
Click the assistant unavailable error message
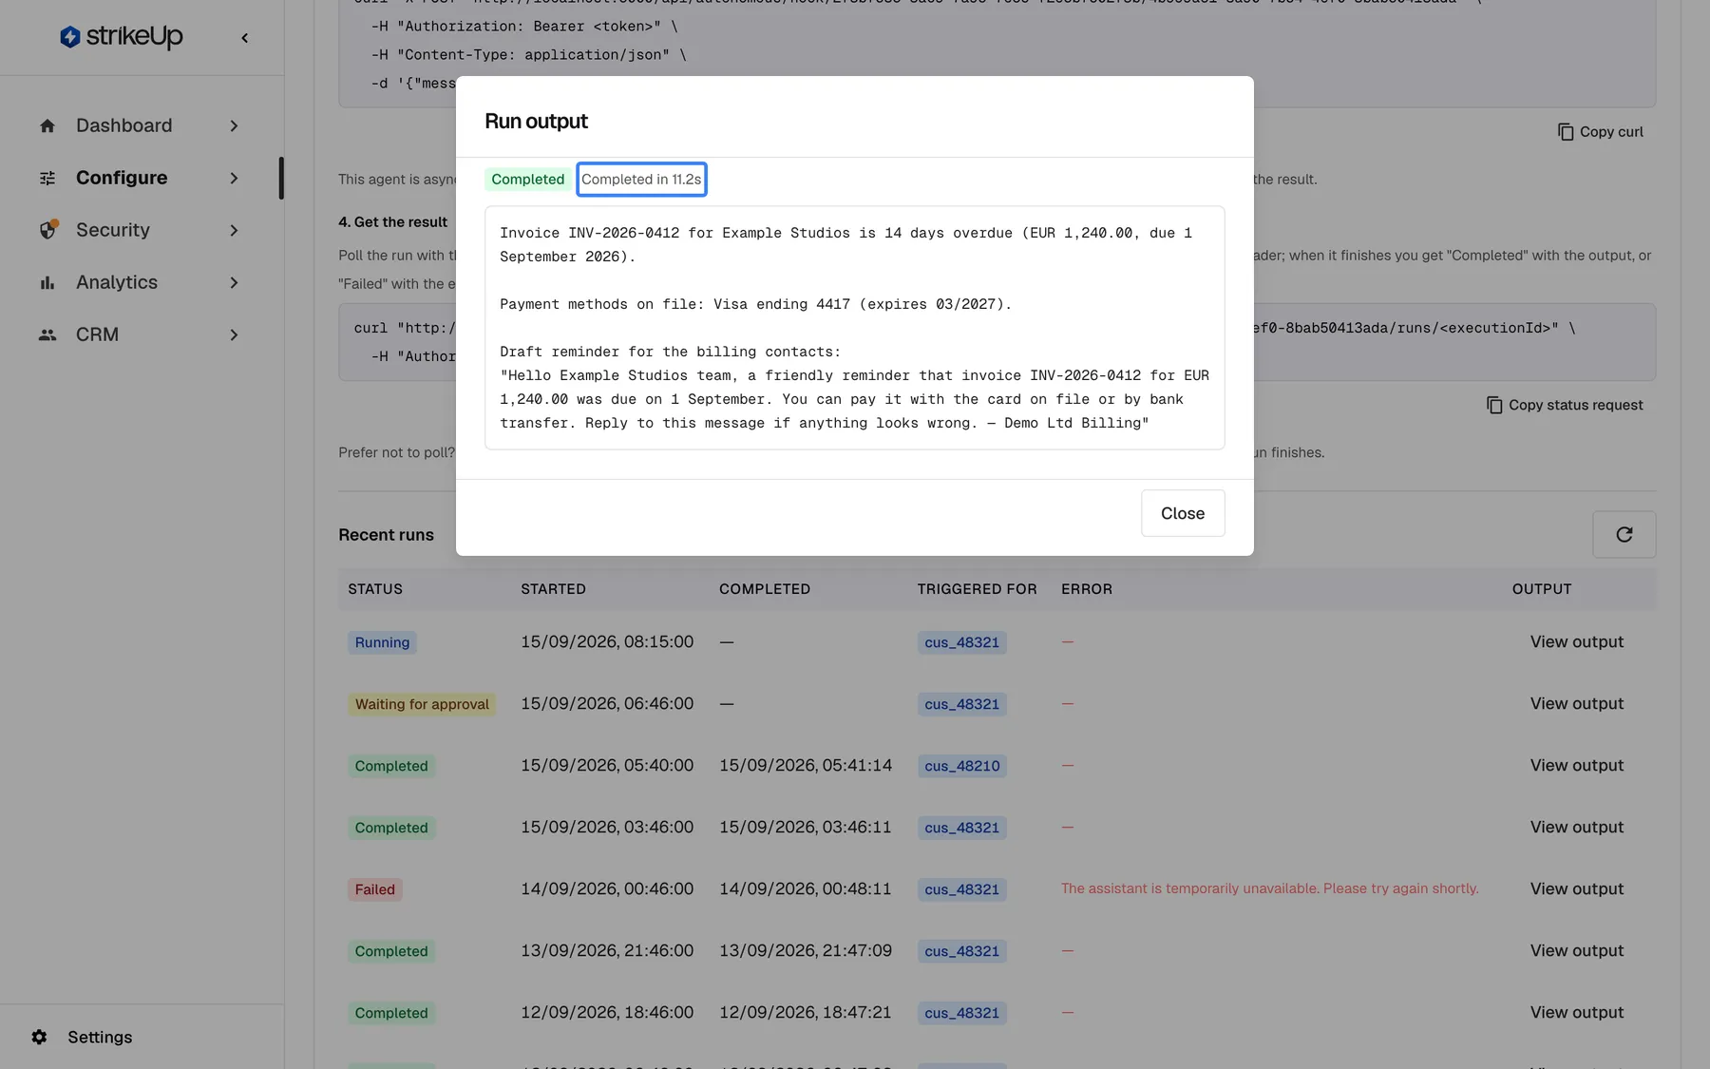1269,888
